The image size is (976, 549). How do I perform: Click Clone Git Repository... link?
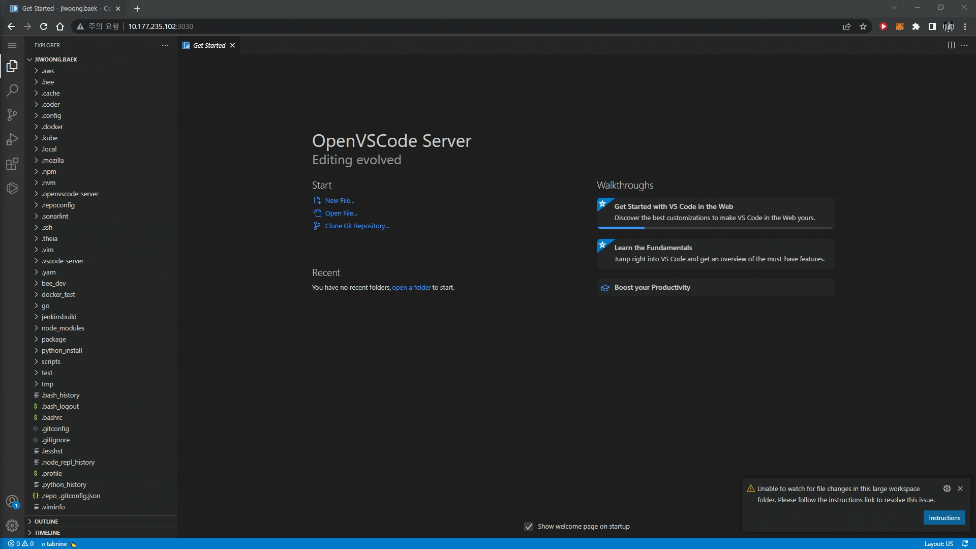pos(357,226)
